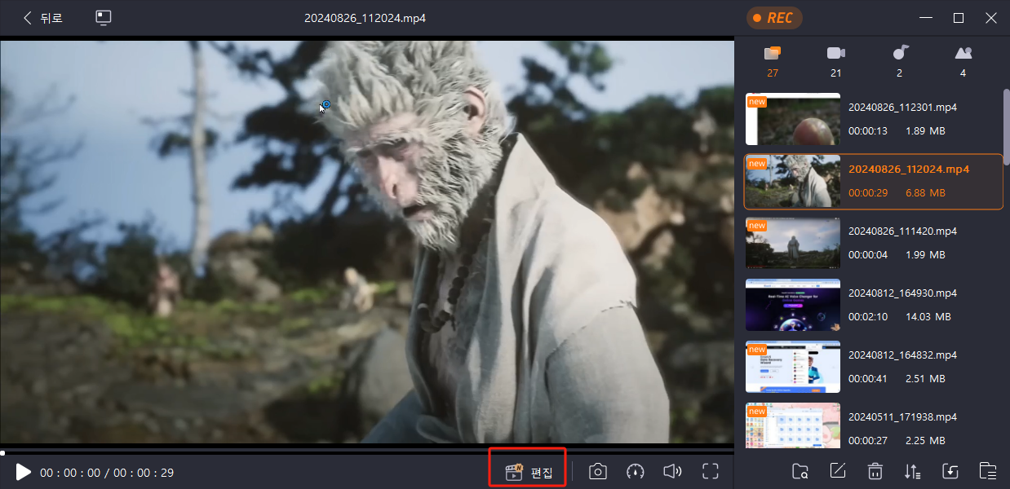Click the screen monitor icon beside 뒤로
Screen dimensions: 1010x489
coord(103,18)
